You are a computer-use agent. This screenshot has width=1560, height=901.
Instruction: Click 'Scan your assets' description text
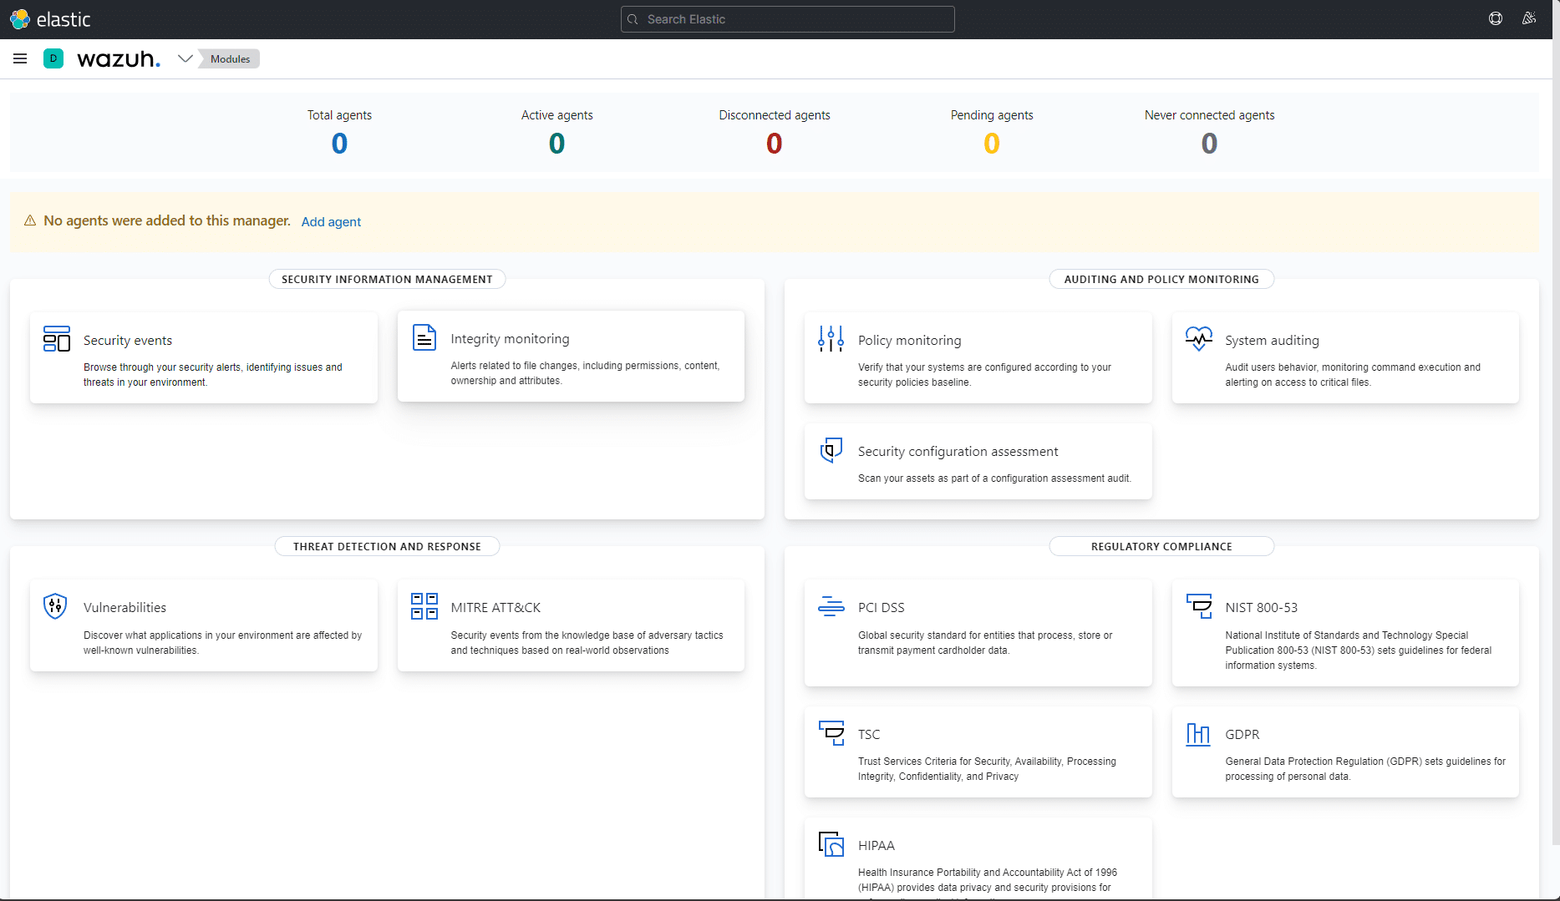pyautogui.click(x=994, y=478)
